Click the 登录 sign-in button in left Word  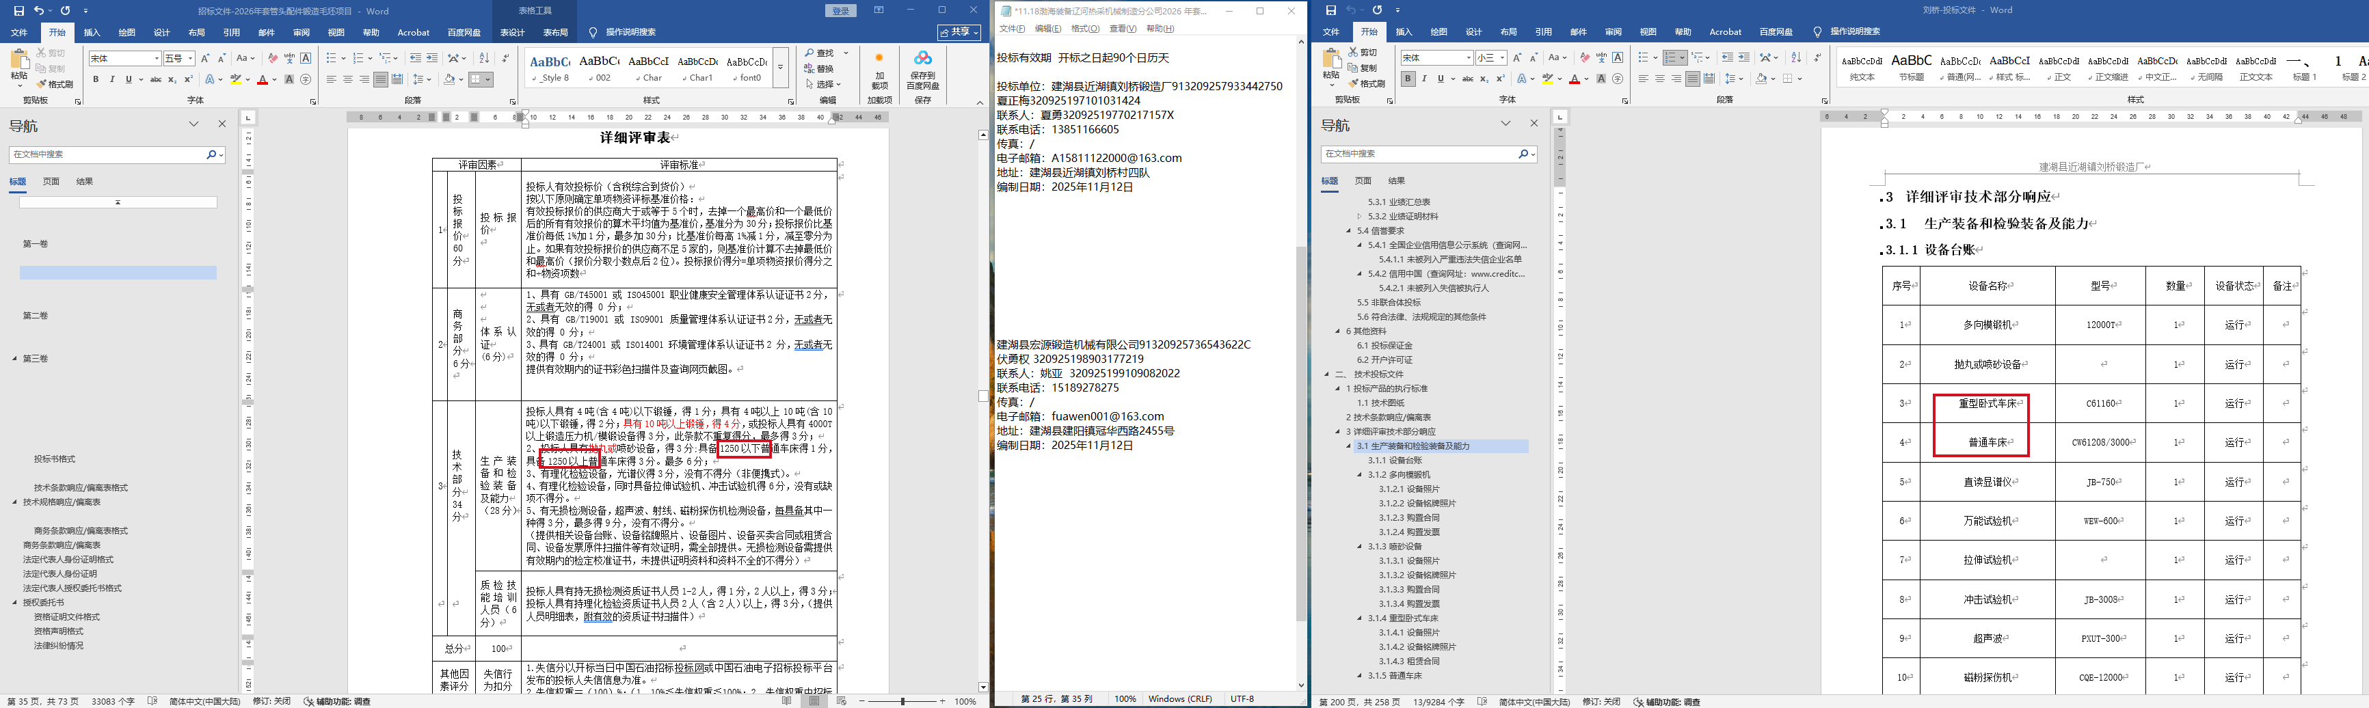840,11
